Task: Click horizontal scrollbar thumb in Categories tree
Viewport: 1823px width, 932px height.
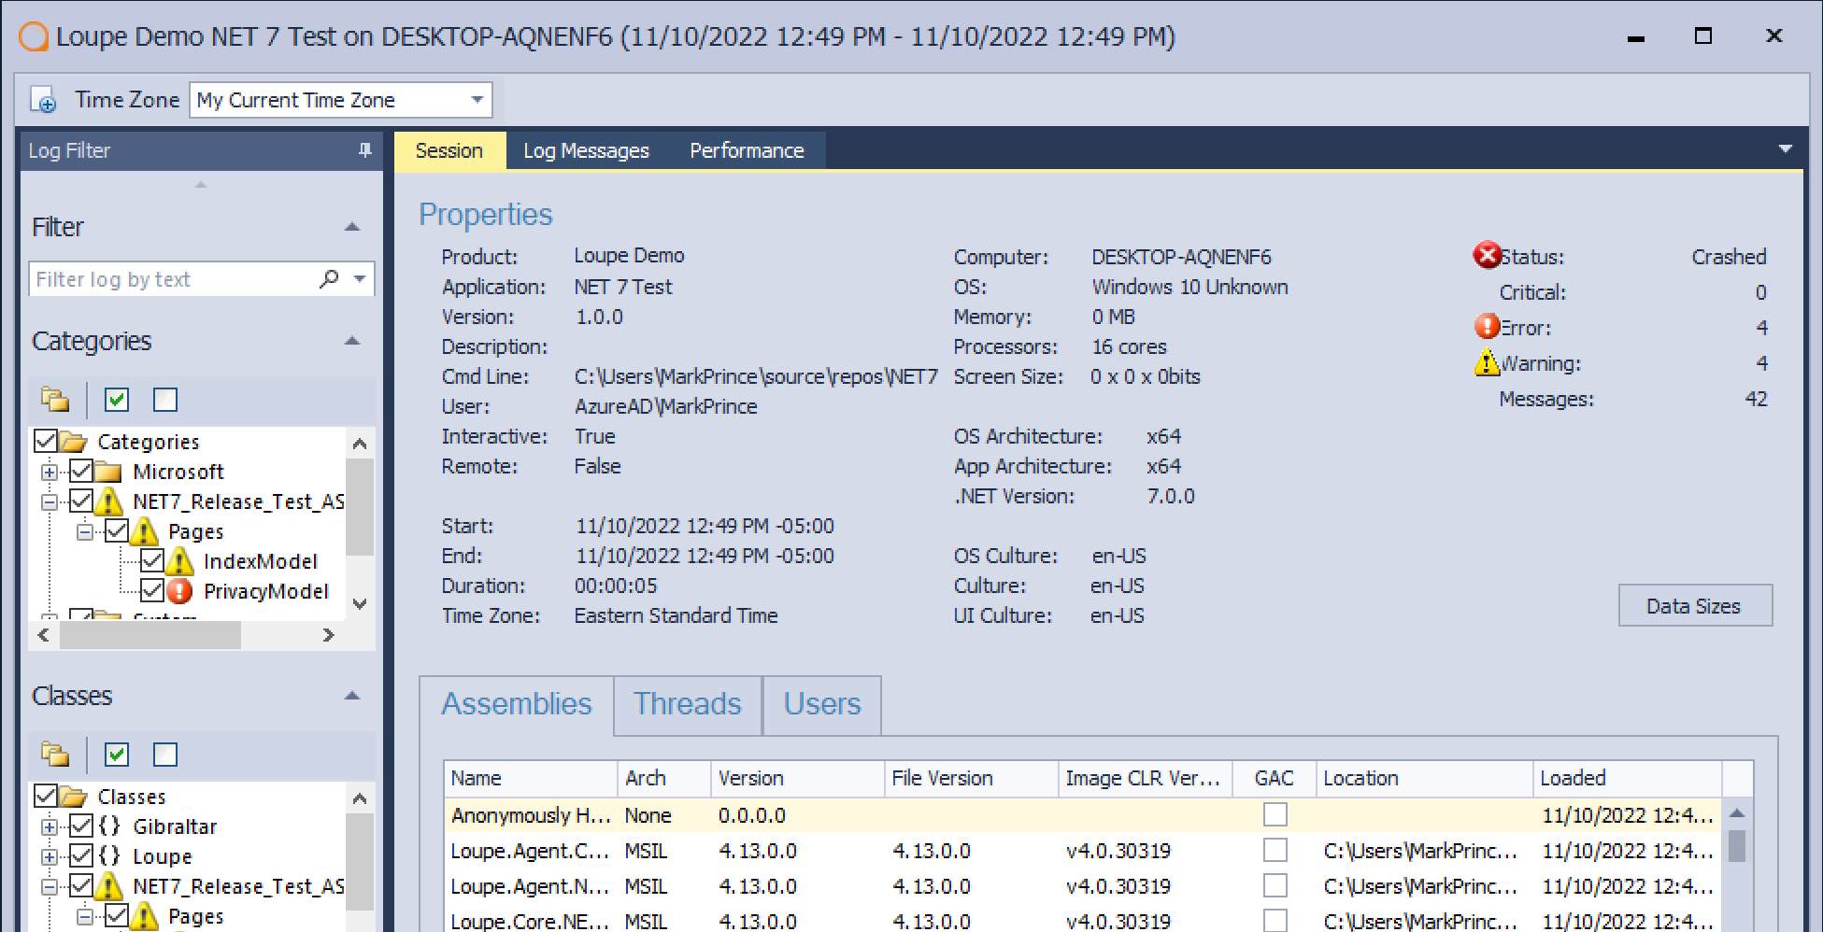Action: point(150,635)
